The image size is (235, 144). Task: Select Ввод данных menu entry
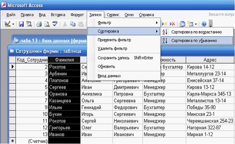pos(124,76)
